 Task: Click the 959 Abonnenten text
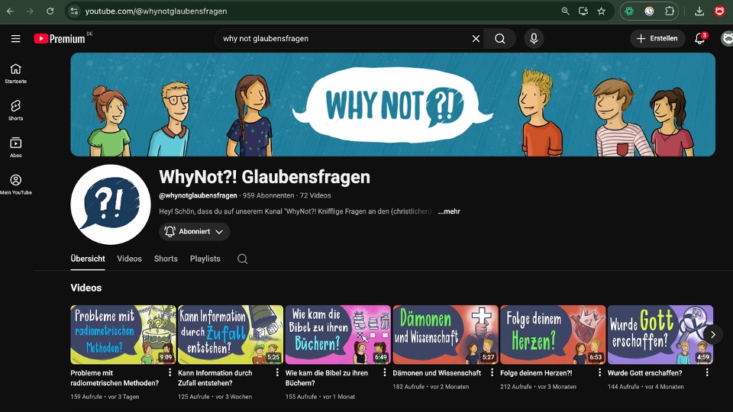tap(268, 196)
